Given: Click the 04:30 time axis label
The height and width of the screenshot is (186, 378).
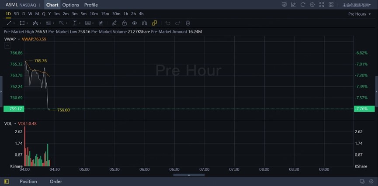Looking at the screenshot, I should 55,169.
